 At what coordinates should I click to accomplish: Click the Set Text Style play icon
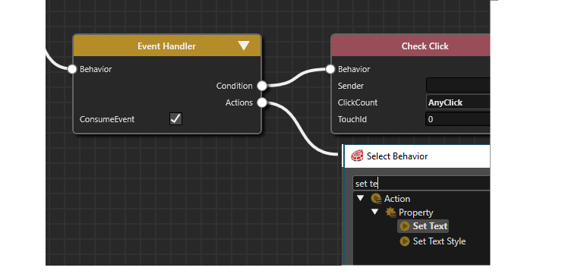pyautogui.click(x=405, y=241)
